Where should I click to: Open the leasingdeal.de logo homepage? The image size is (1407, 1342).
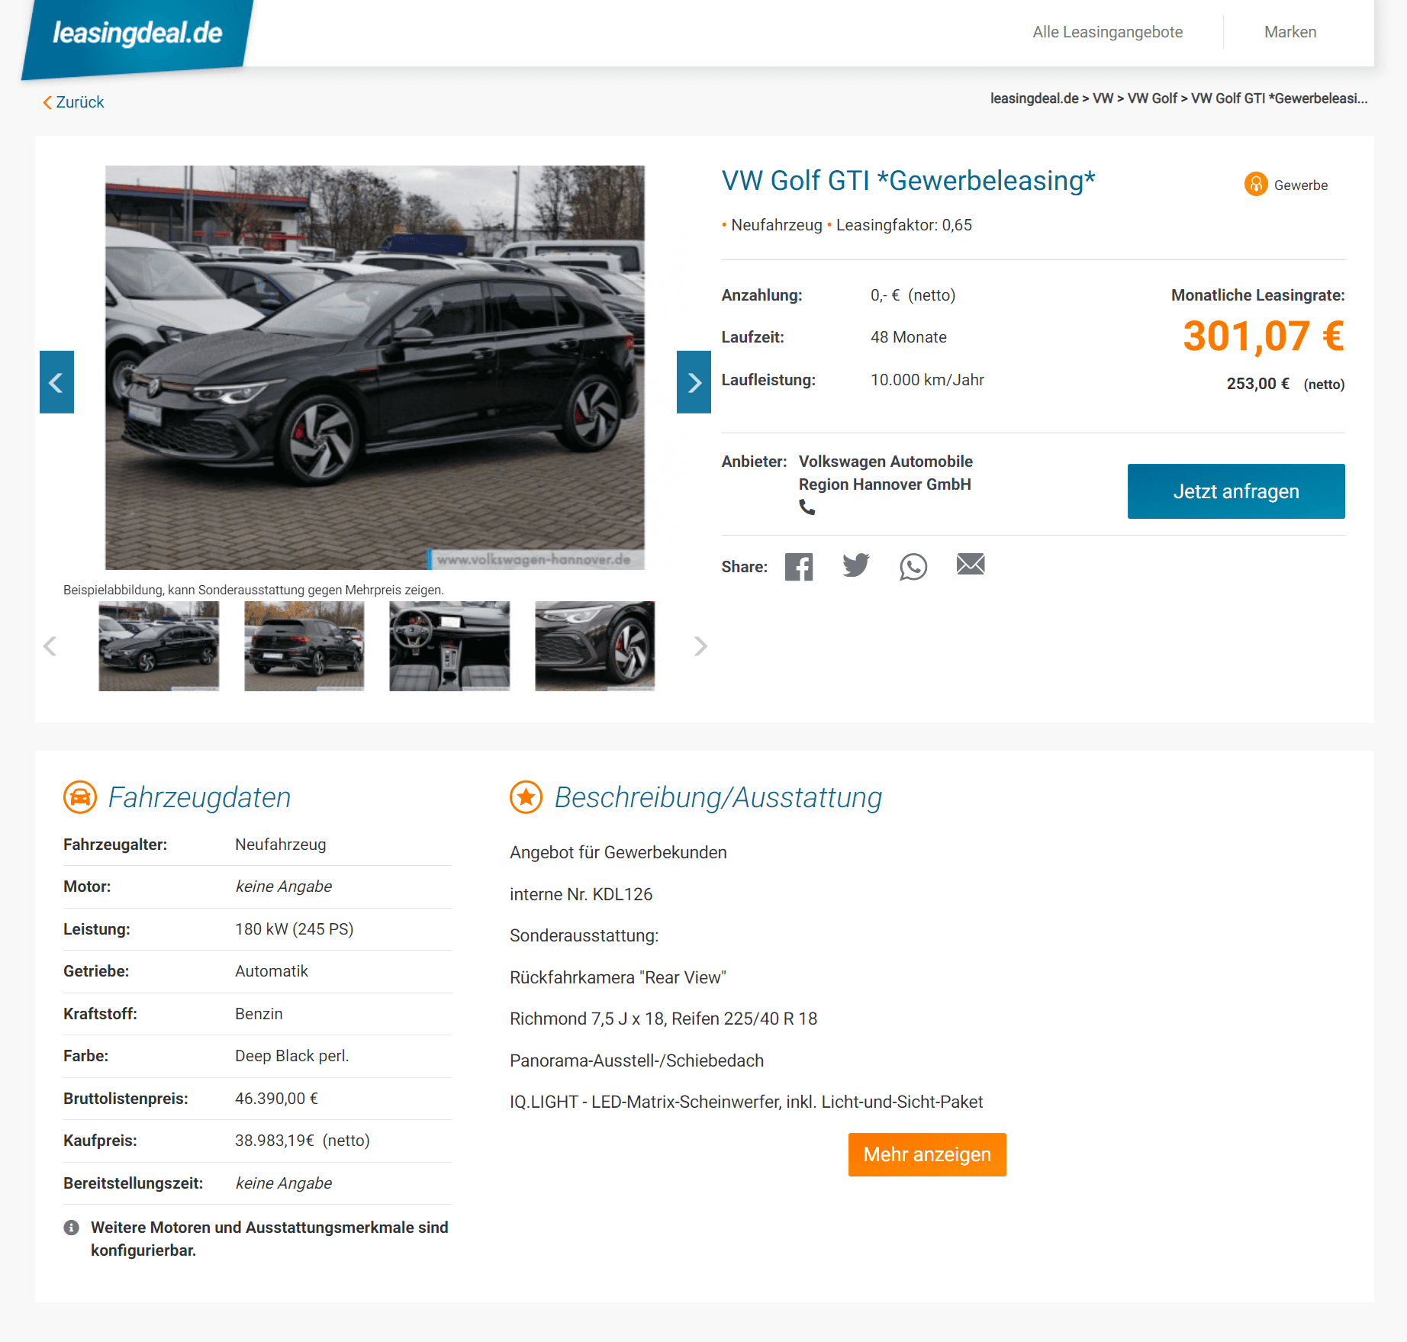tap(137, 33)
